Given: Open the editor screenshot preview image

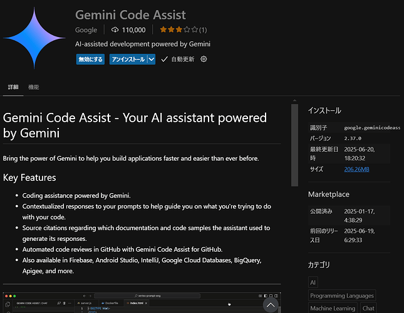Looking at the screenshot, I should 142,302.
